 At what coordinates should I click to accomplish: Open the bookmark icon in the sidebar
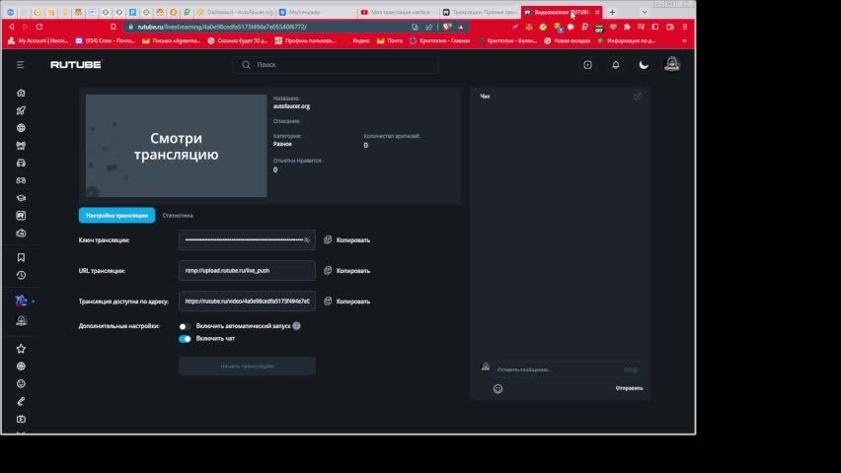click(21, 257)
